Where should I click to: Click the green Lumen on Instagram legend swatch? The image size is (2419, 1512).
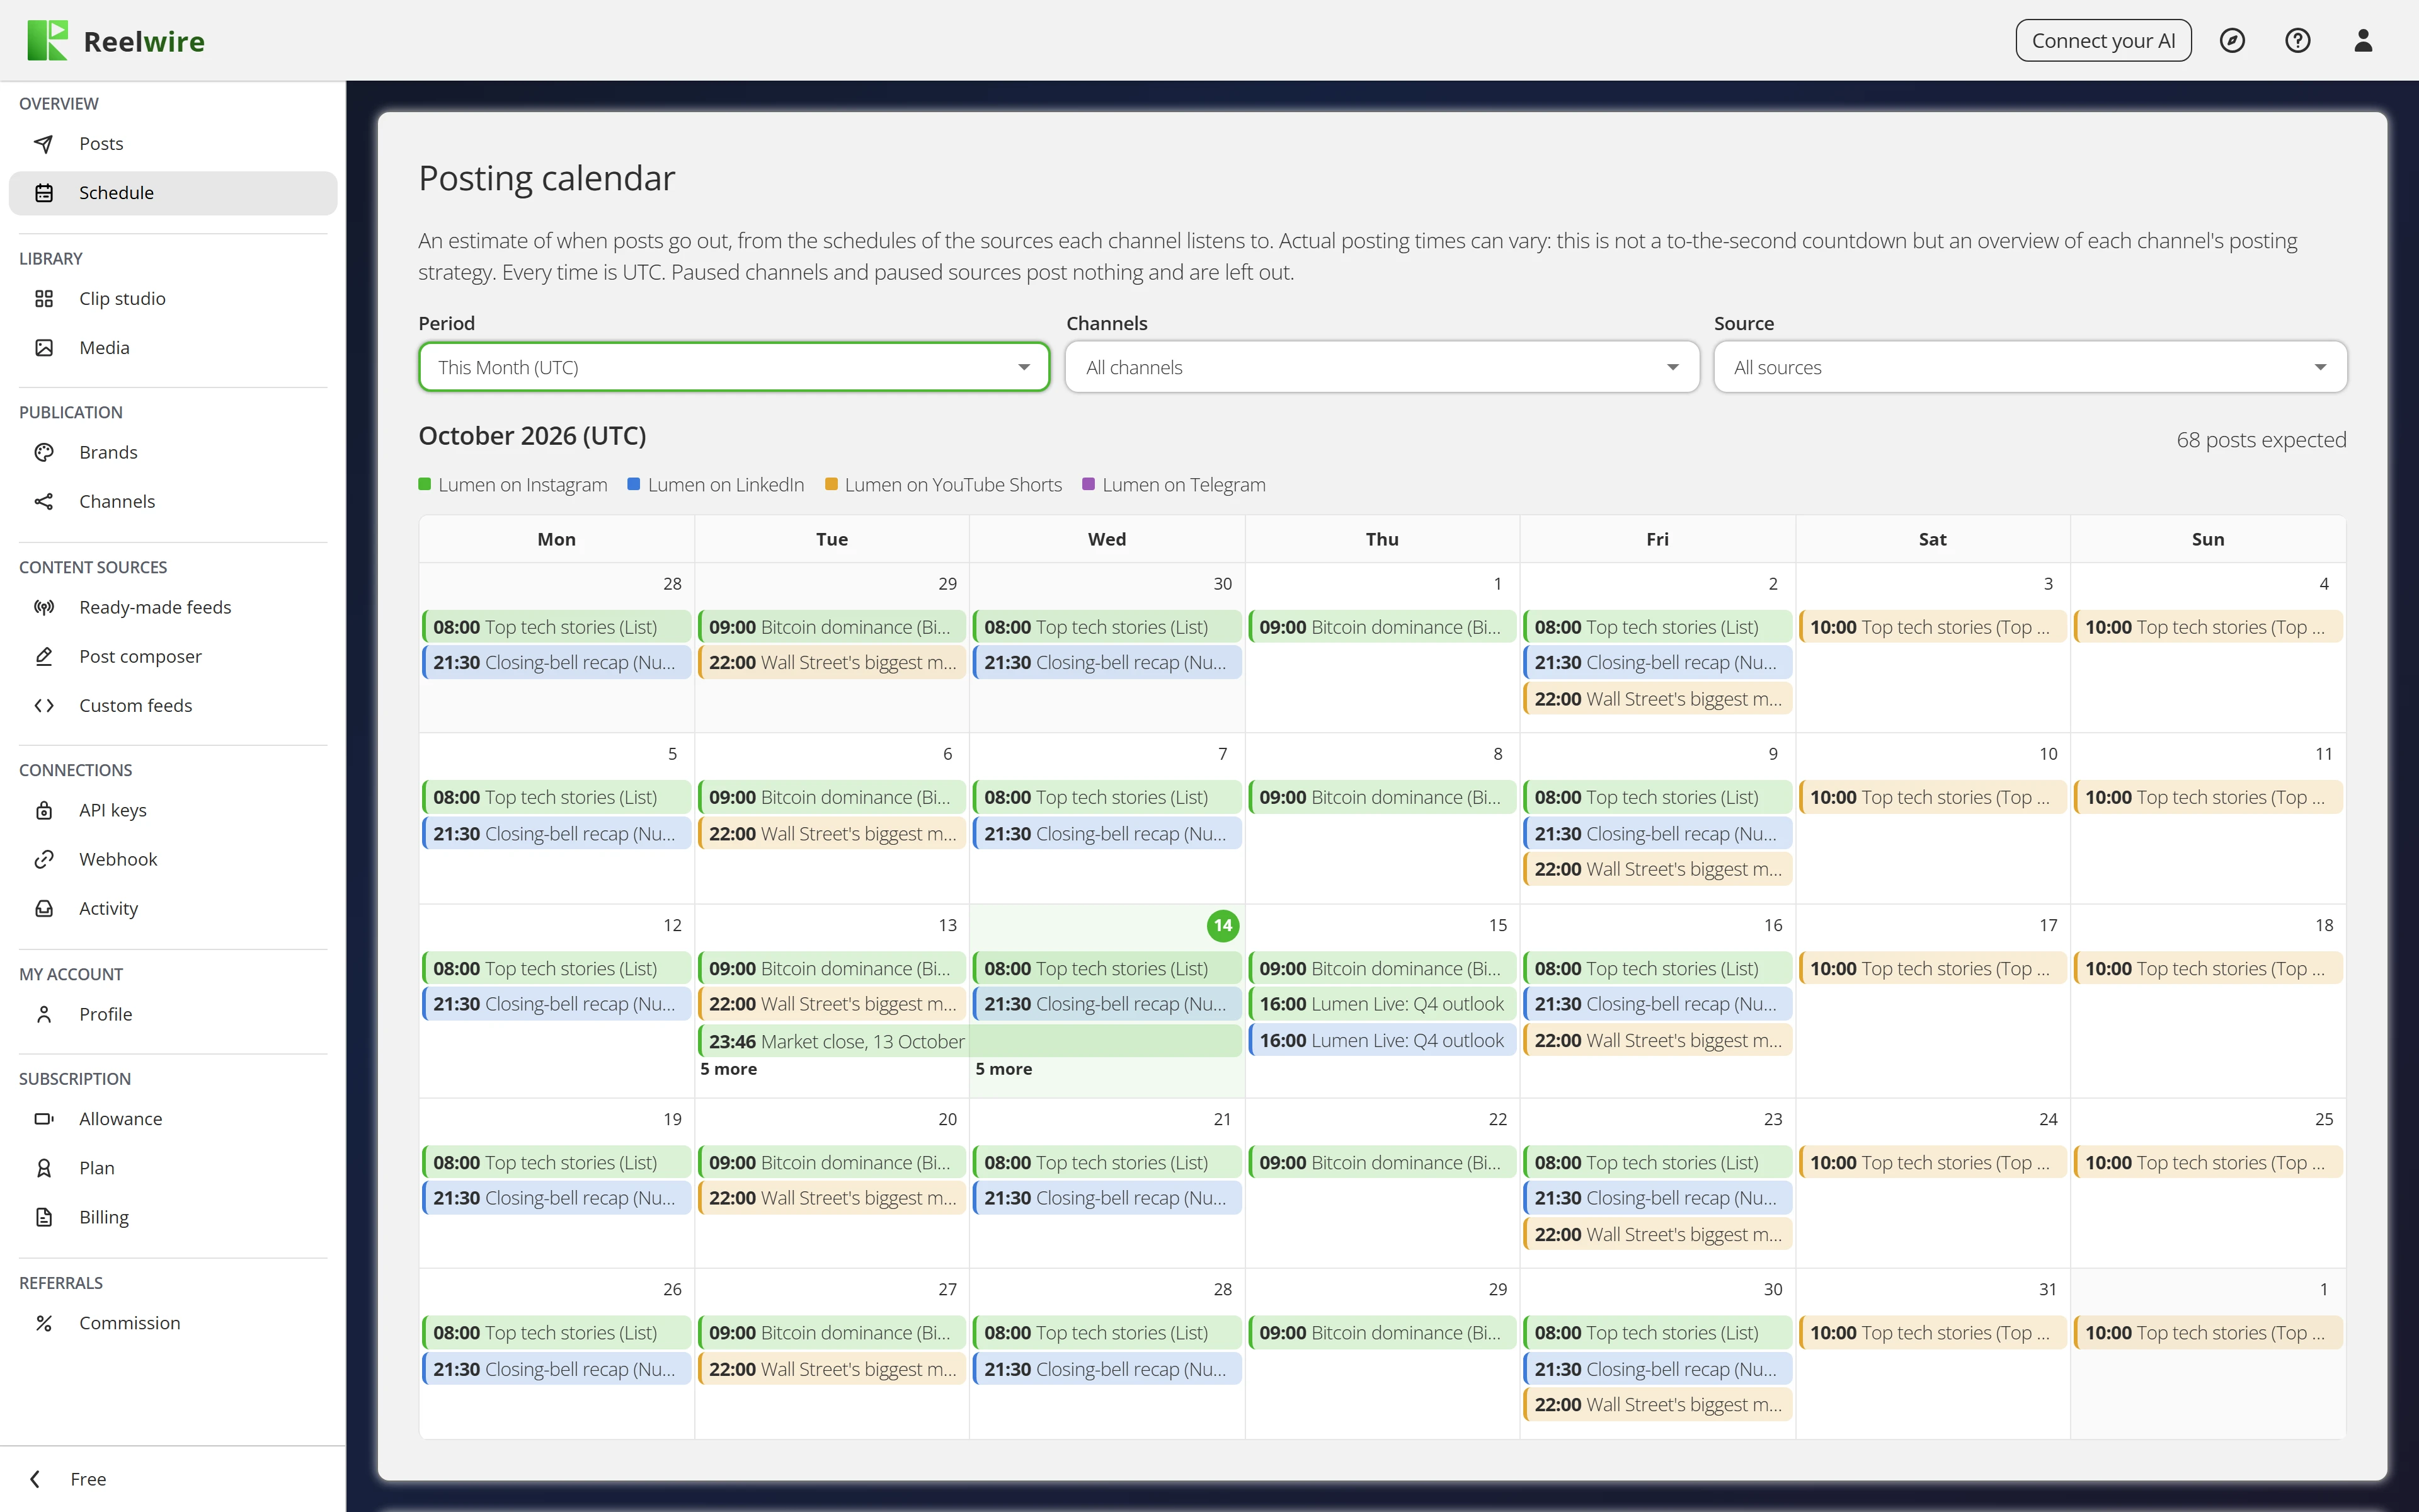tap(425, 484)
